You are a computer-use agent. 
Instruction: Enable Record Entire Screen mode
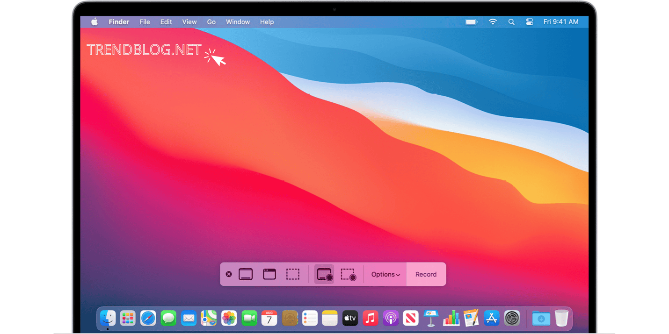pos(325,274)
